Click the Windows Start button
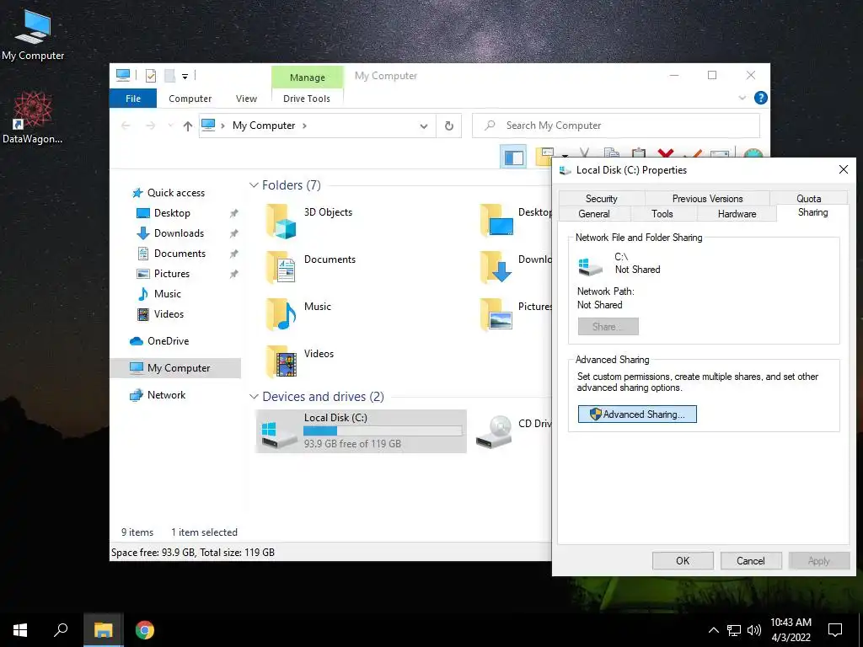This screenshot has height=647, width=863. 20,630
